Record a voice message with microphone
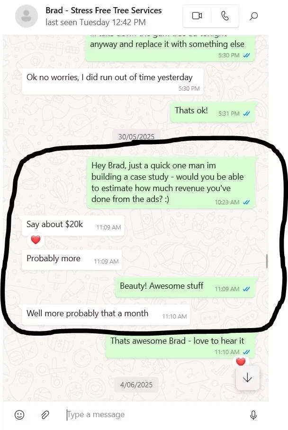288x430 pixels. (253, 415)
